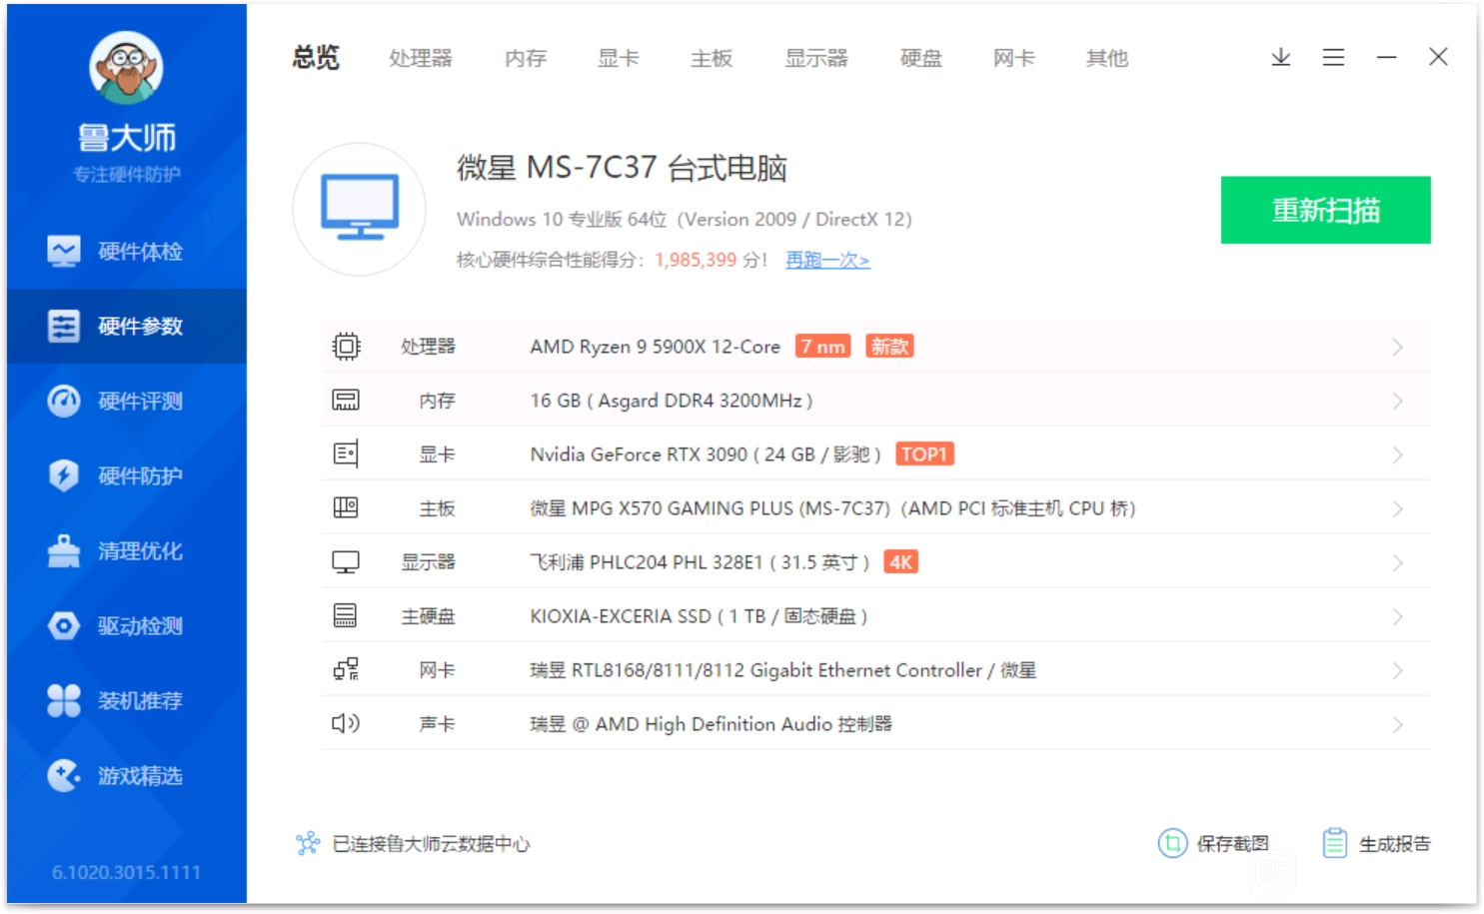Click the download arrow icon
1484x914 pixels.
[1281, 58]
